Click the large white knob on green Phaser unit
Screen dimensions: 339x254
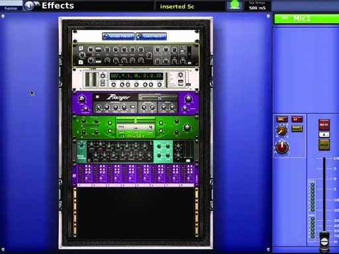coord(187,127)
